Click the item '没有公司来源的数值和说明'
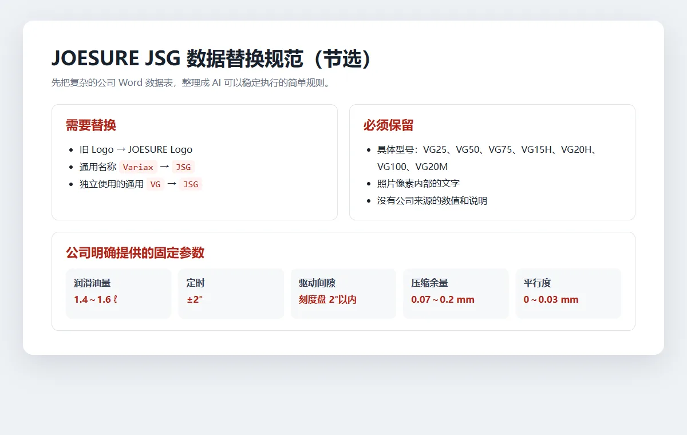The width and height of the screenshot is (687, 435). point(432,201)
